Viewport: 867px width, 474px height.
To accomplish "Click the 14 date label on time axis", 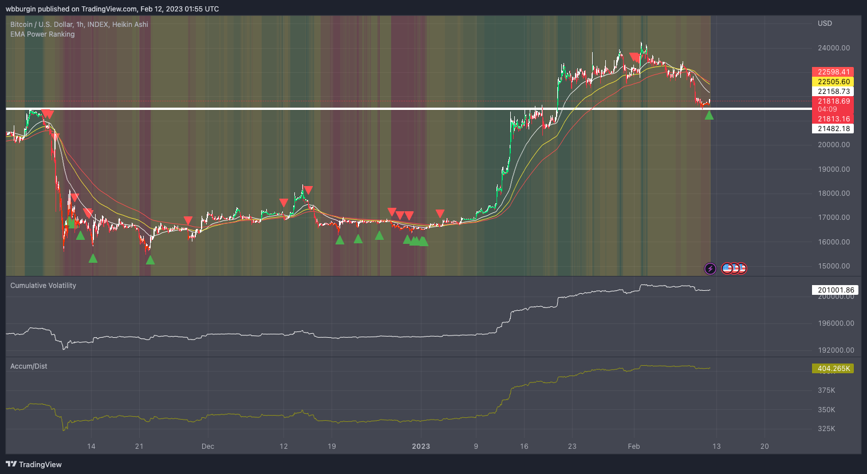I will click(x=91, y=447).
